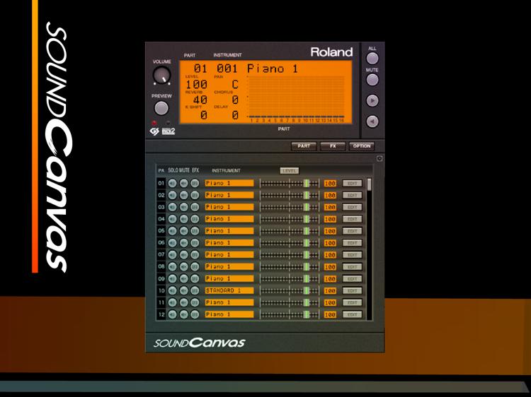Image resolution: width=531 pixels, height=397 pixels.
Task: Open instrument selector for part 04
Action: point(229,219)
